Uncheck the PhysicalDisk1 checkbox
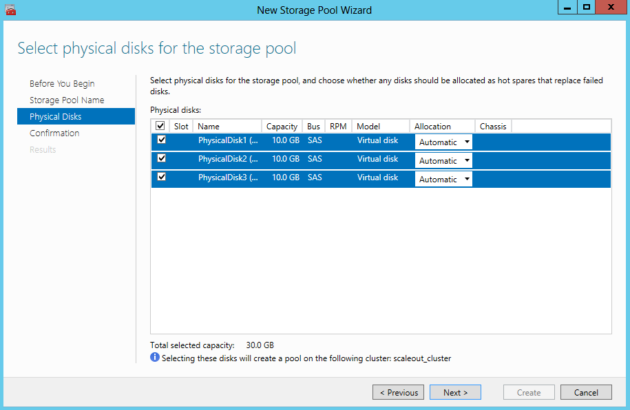The height and width of the screenshot is (410, 630). [162, 140]
